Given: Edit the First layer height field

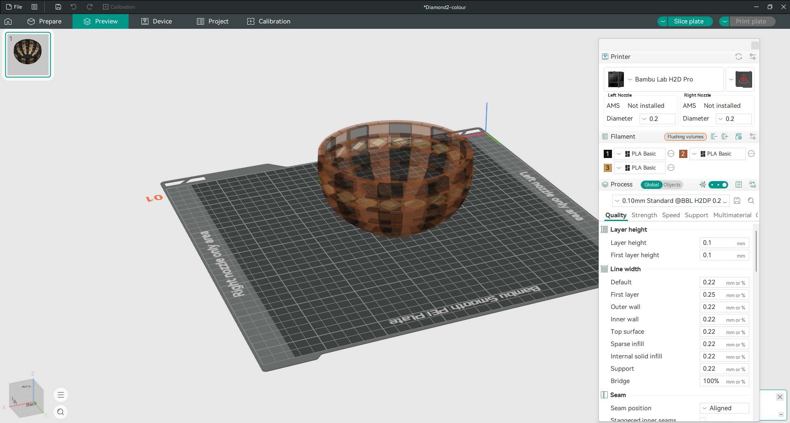Looking at the screenshot, I should 724,255.
